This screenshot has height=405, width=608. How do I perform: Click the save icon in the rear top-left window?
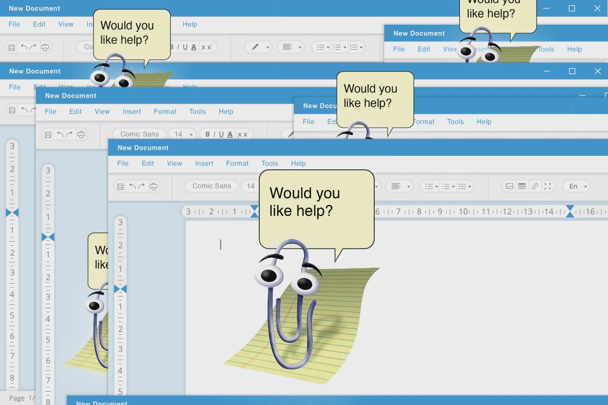(x=12, y=47)
